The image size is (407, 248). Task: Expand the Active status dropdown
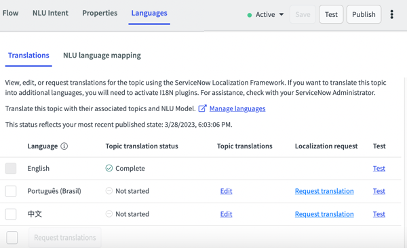click(x=282, y=14)
